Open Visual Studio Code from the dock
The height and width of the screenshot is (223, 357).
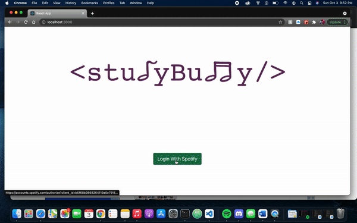tap(209, 213)
